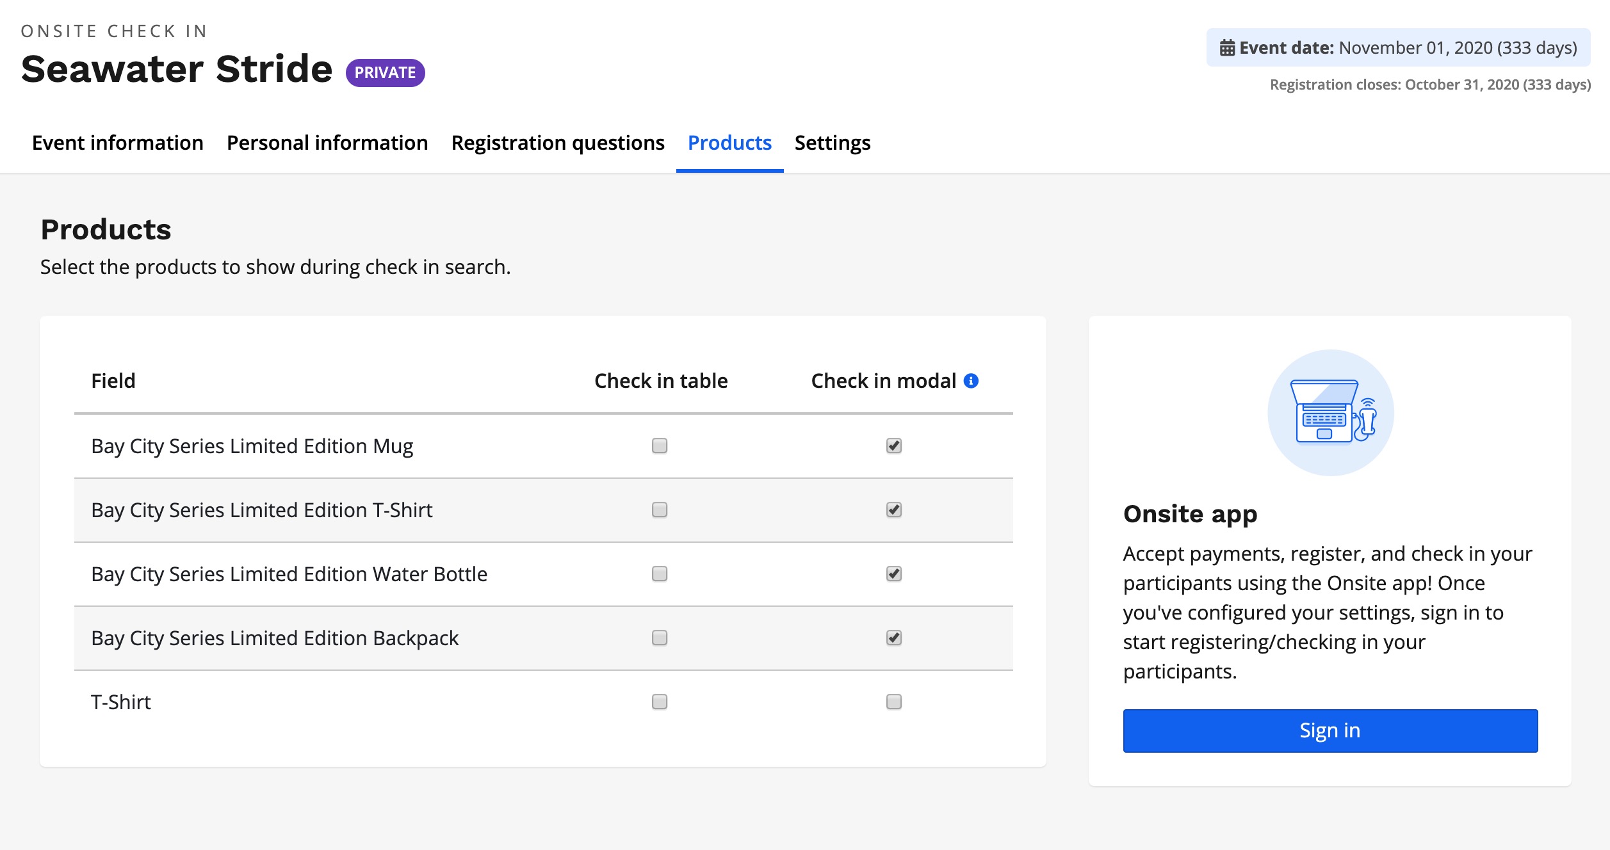
Task: Click the Check in modal info icon
Action: [x=971, y=381]
